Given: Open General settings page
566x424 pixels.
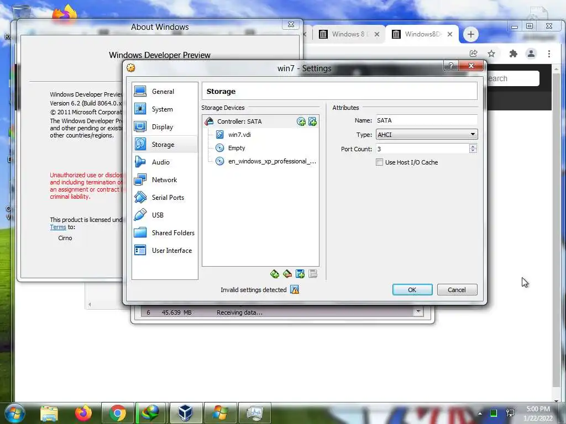Looking at the screenshot, I should point(165,92).
